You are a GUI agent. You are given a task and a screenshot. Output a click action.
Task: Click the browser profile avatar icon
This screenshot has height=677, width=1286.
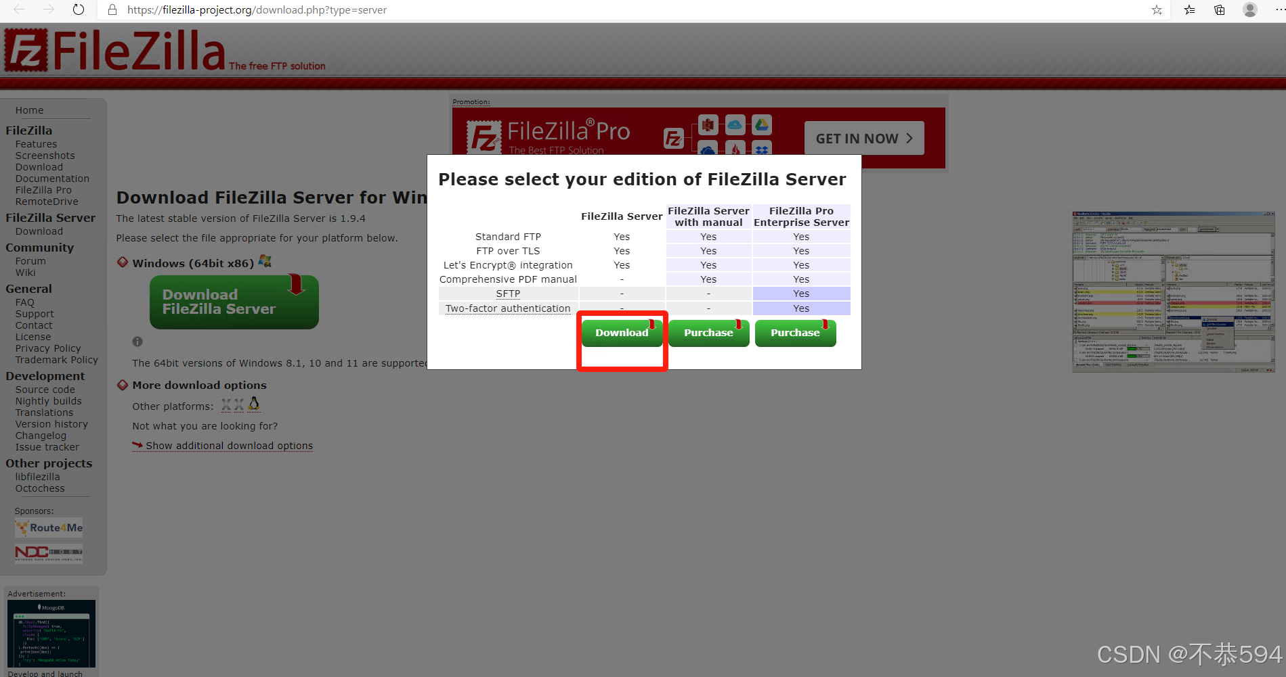pyautogui.click(x=1249, y=10)
